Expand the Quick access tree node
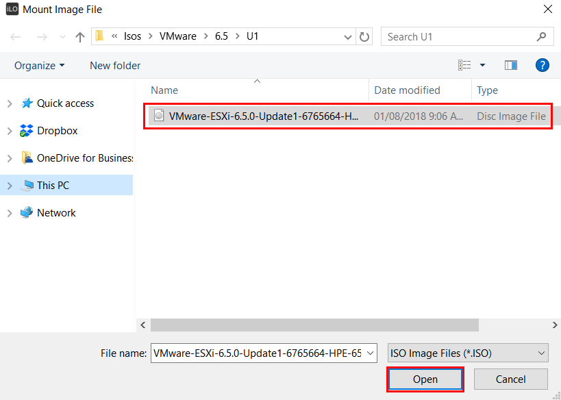The image size is (561, 400). click(x=10, y=103)
